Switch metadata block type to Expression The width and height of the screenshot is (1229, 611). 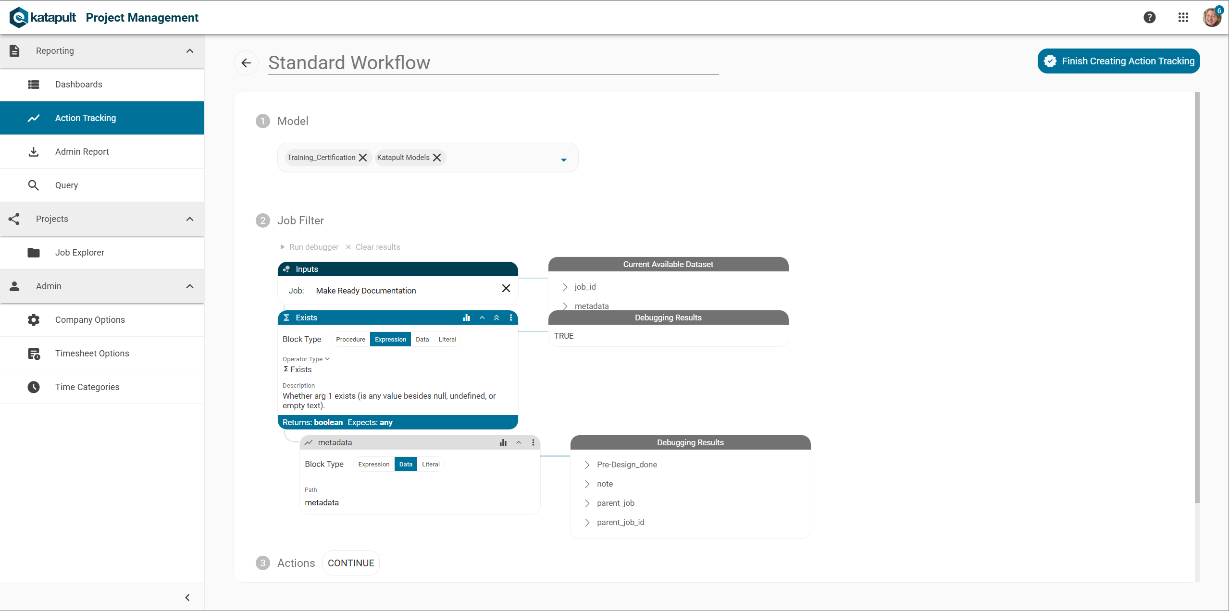coord(373,464)
